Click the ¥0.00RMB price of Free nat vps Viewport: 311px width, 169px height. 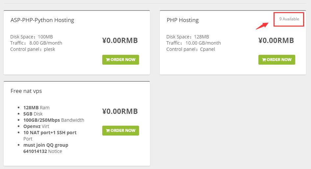click(x=120, y=111)
